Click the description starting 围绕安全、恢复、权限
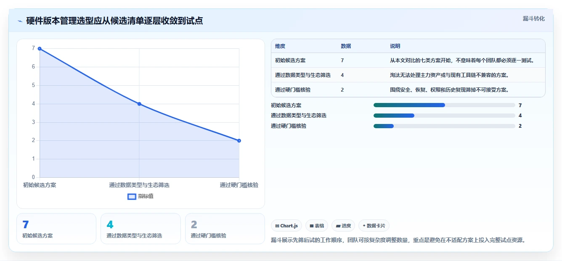The height and width of the screenshot is (261, 562). [450, 90]
